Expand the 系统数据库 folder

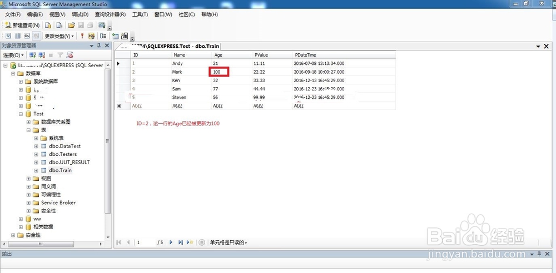pos(21,82)
